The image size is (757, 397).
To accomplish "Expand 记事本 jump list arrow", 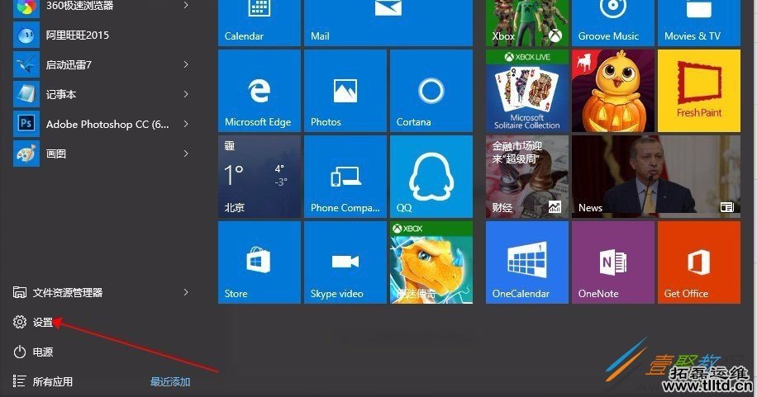I will coord(186,95).
